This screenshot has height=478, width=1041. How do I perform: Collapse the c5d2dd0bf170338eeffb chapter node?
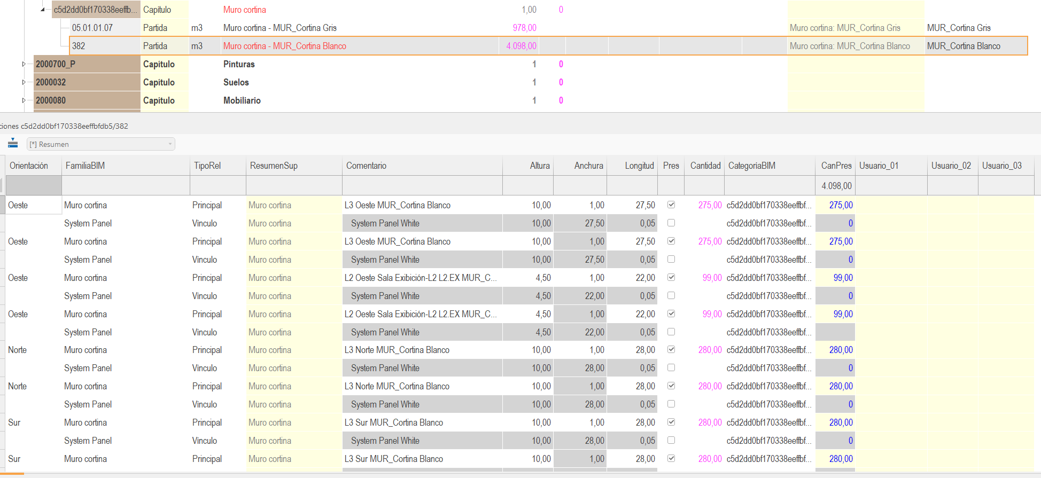(x=43, y=10)
